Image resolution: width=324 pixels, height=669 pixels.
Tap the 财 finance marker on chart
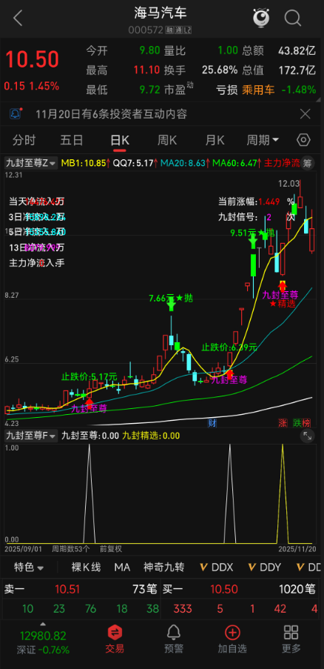click(212, 423)
